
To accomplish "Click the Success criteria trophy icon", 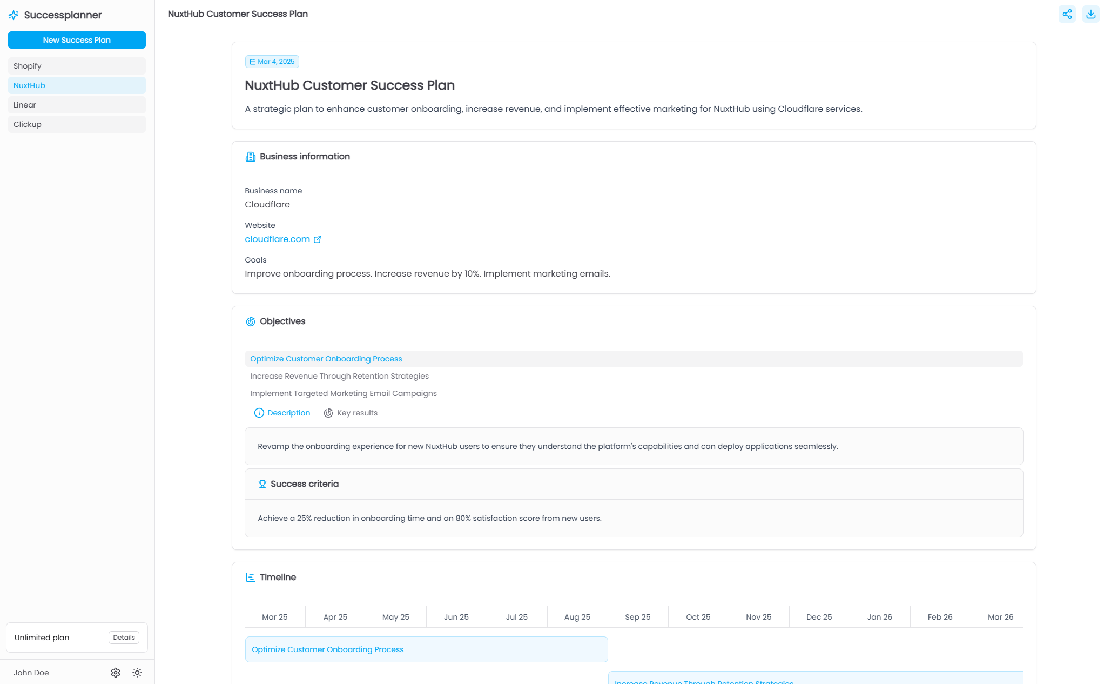I will pyautogui.click(x=262, y=484).
